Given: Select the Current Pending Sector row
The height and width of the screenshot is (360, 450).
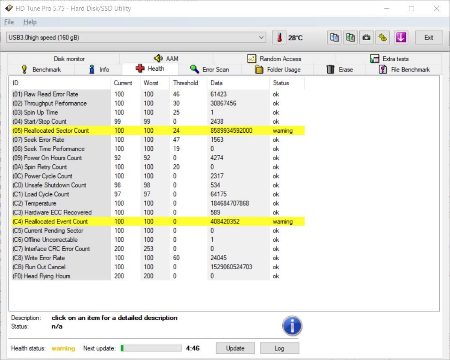Looking at the screenshot, I should [x=158, y=231].
